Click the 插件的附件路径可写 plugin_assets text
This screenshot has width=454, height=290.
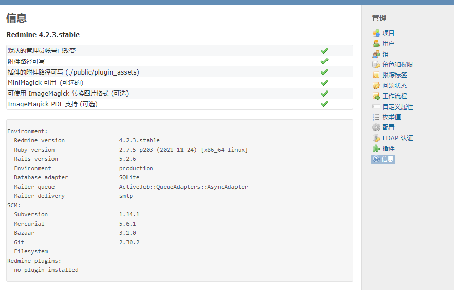point(74,72)
